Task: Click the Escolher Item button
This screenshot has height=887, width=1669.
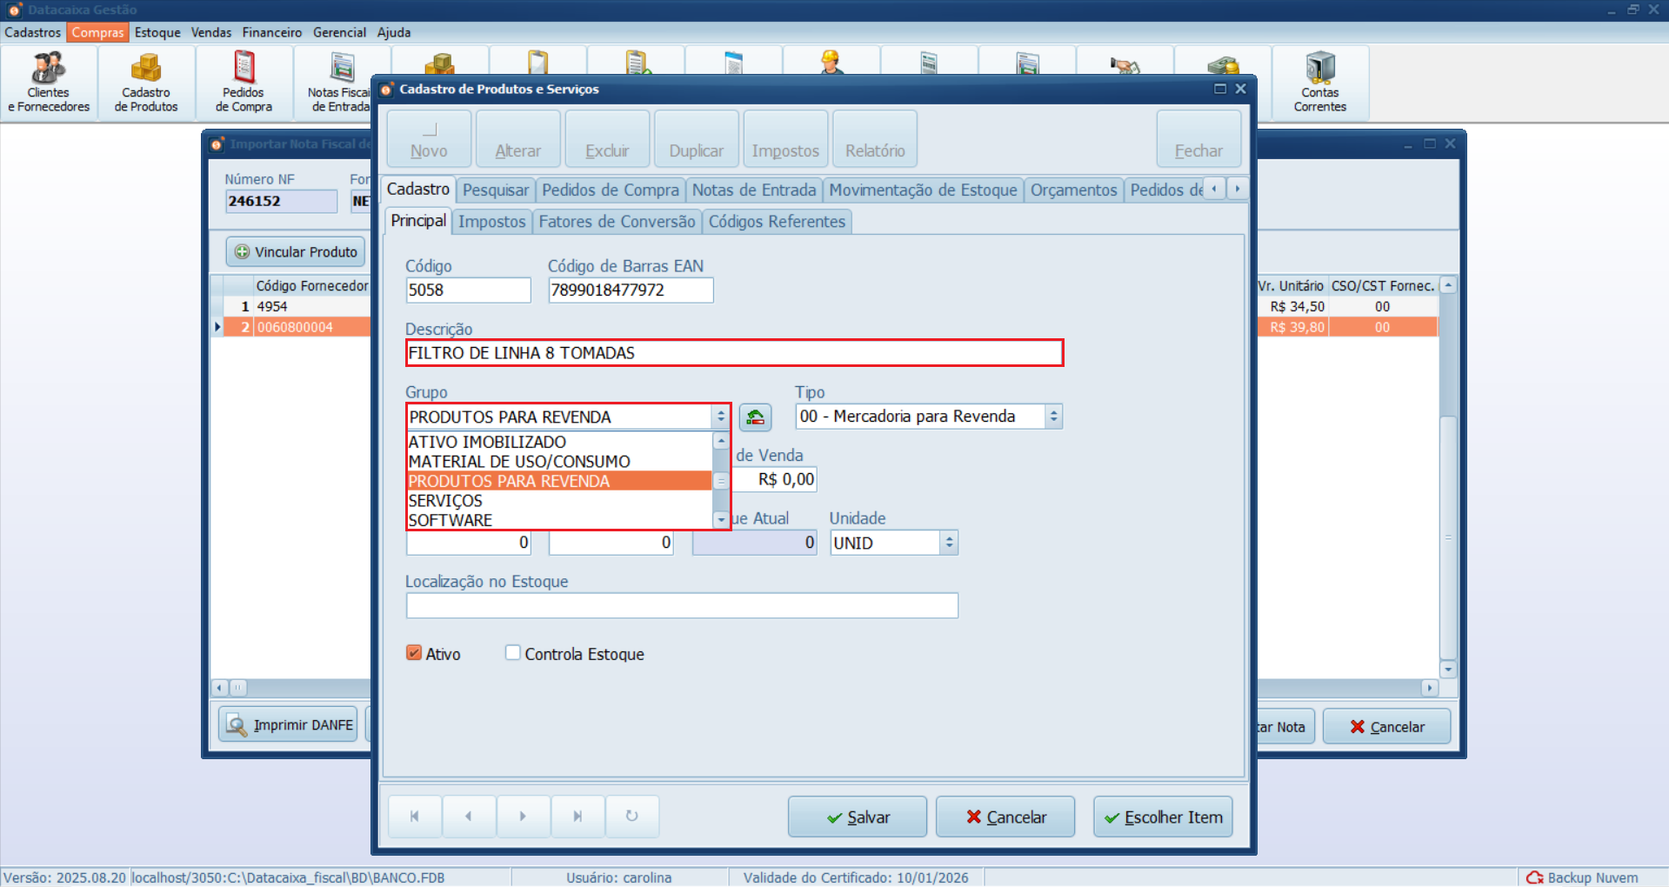Action: click(x=1163, y=817)
